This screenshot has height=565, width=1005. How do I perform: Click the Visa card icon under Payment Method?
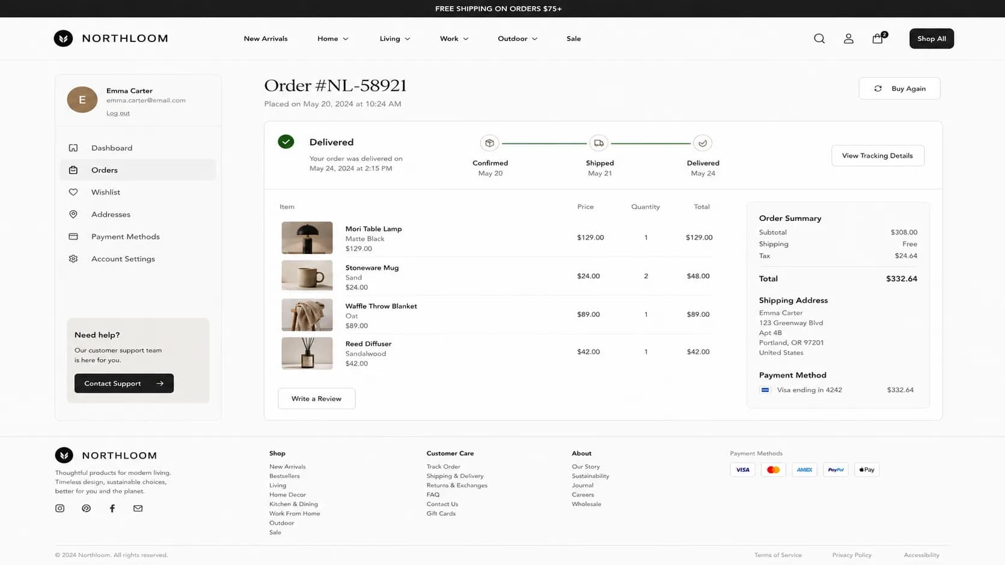click(x=765, y=390)
